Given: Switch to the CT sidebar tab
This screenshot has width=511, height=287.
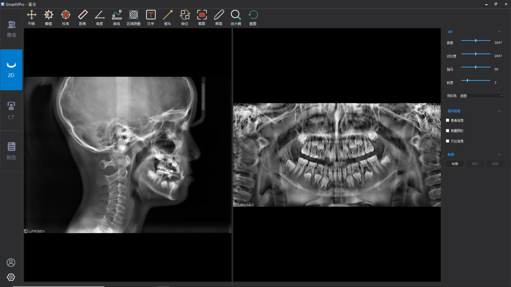Looking at the screenshot, I should [x=11, y=110].
